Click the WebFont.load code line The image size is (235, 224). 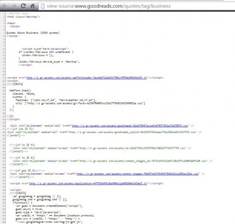click(20, 90)
